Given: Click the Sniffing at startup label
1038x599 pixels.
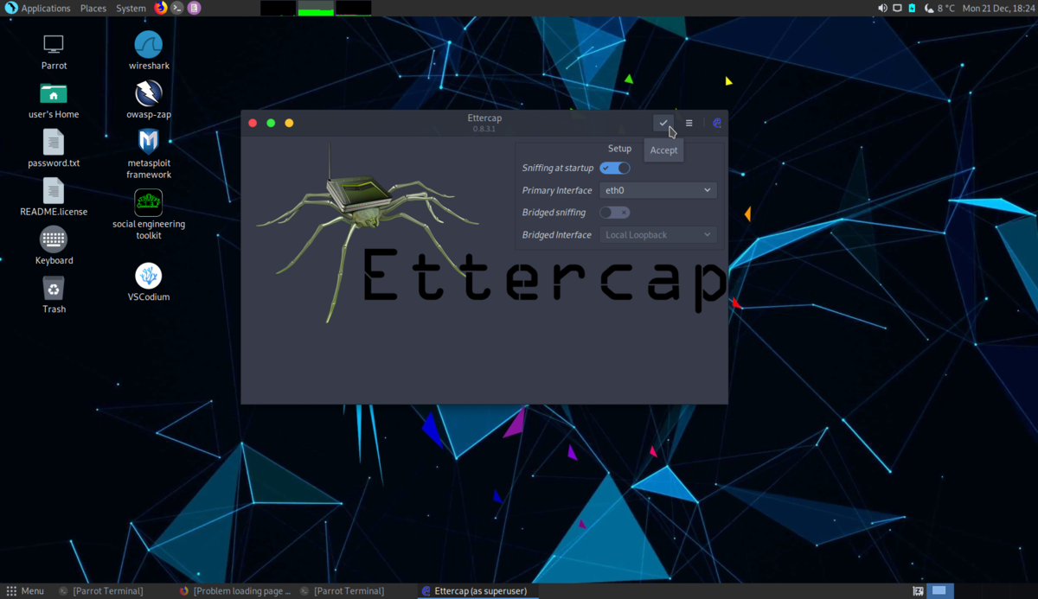Looking at the screenshot, I should (558, 168).
